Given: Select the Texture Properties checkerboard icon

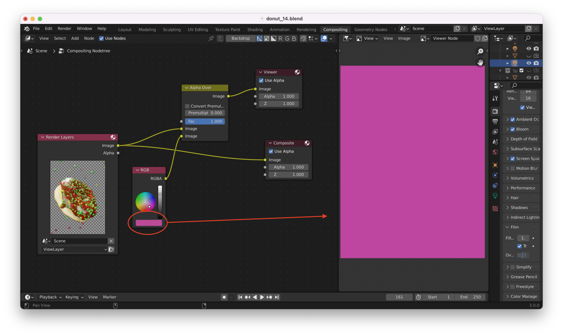Looking at the screenshot, I should point(495,208).
